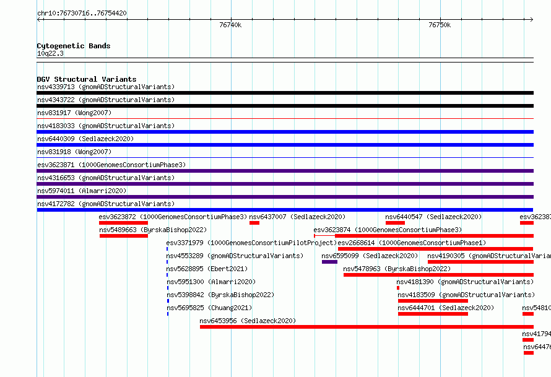
Task: Open the nsv6437007 (Sedlazeck2020) label
Action: [297, 217]
